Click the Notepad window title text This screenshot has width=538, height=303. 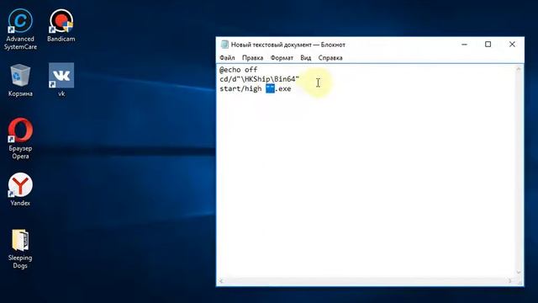coord(287,45)
